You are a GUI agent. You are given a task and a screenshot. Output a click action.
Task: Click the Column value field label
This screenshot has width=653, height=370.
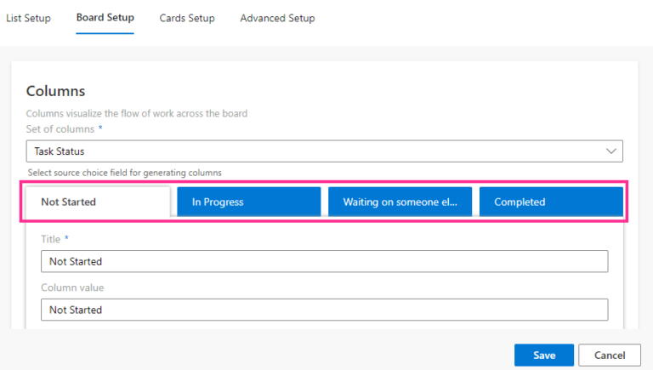[x=72, y=288]
